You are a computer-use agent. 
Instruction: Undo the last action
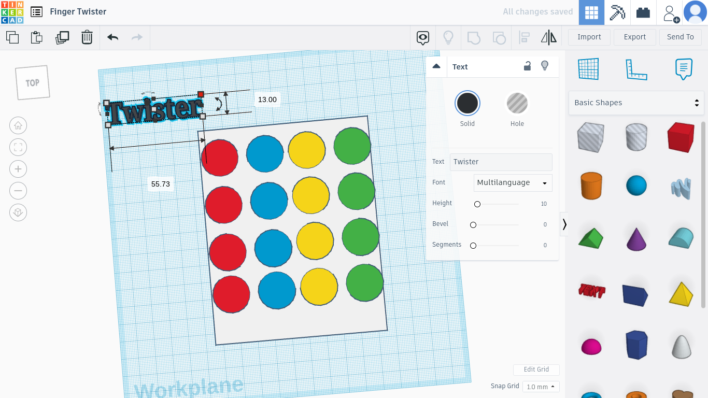[x=112, y=37]
